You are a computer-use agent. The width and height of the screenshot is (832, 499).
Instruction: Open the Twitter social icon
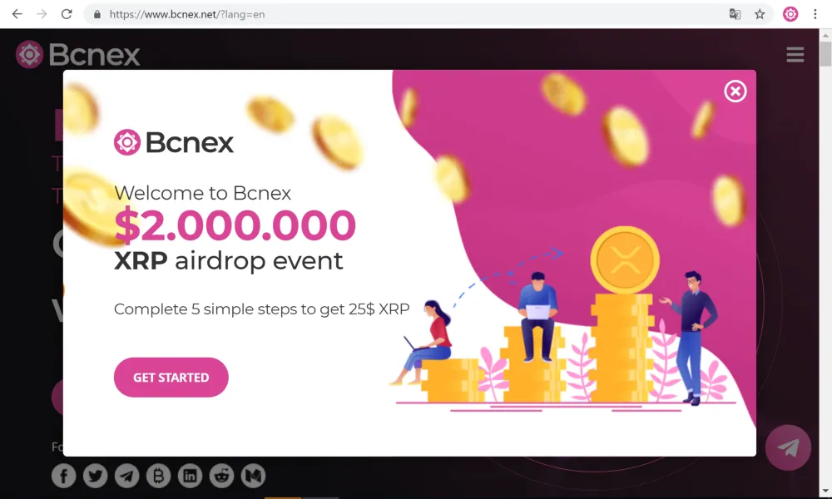click(95, 476)
